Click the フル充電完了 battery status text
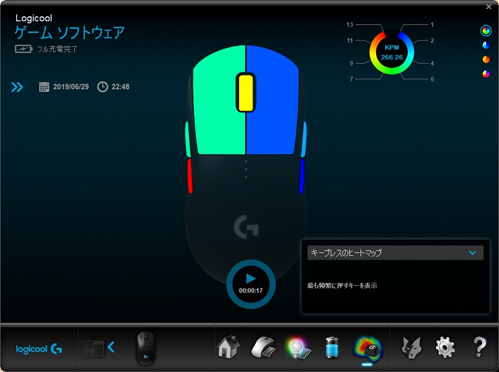This screenshot has width=499, height=372. [x=57, y=49]
